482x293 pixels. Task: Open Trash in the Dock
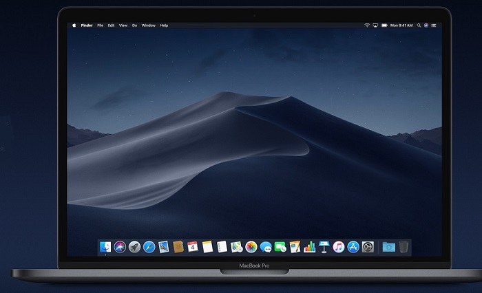404,247
